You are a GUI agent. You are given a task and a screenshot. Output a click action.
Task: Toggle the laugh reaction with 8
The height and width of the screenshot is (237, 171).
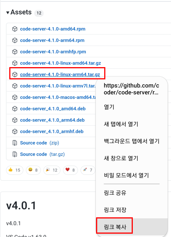coord(33,170)
